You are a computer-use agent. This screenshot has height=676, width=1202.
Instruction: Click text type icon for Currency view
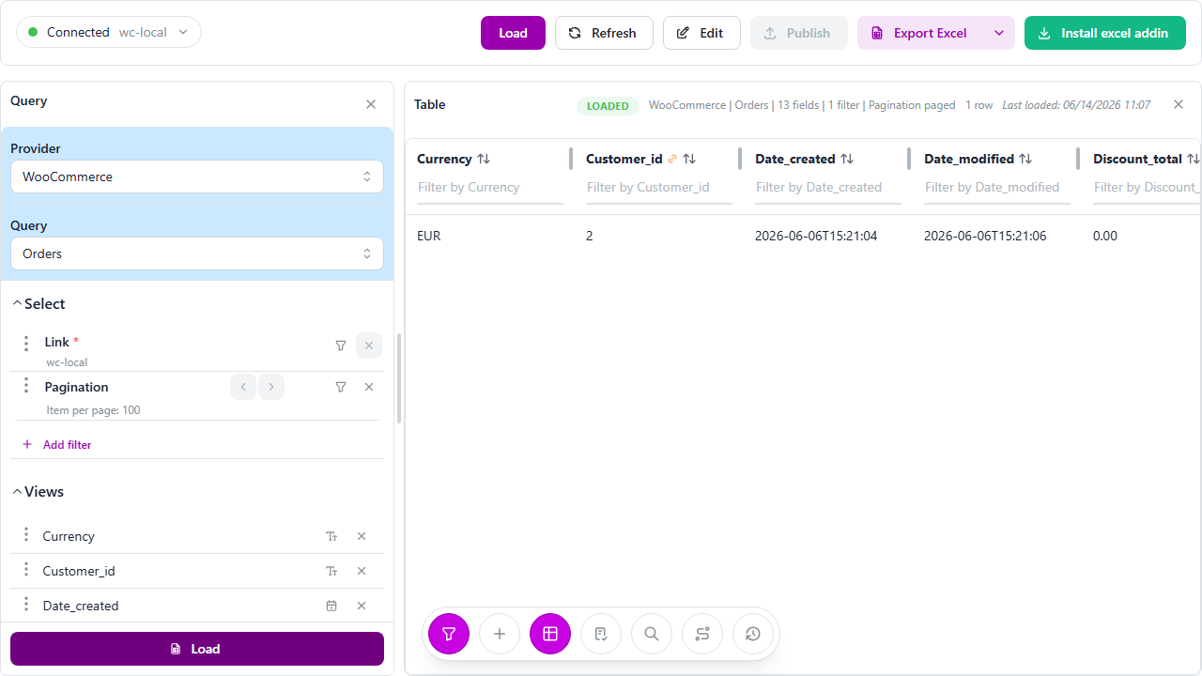(331, 536)
